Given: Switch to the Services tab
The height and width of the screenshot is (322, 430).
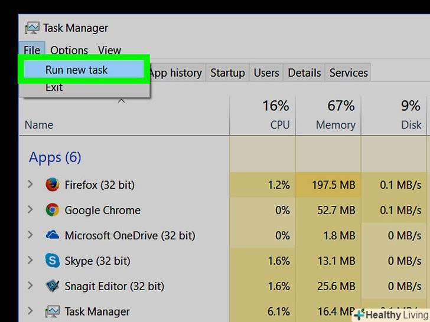Looking at the screenshot, I should 348,73.
